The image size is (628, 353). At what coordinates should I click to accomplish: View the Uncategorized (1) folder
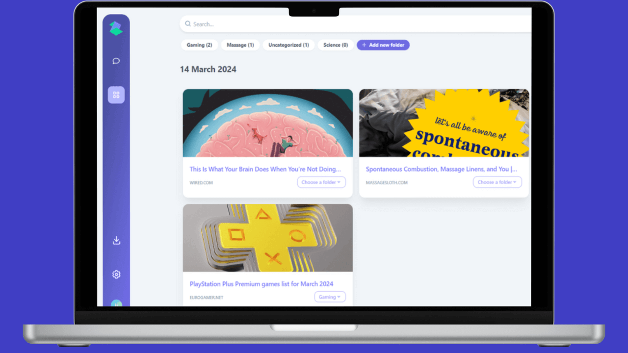point(288,45)
